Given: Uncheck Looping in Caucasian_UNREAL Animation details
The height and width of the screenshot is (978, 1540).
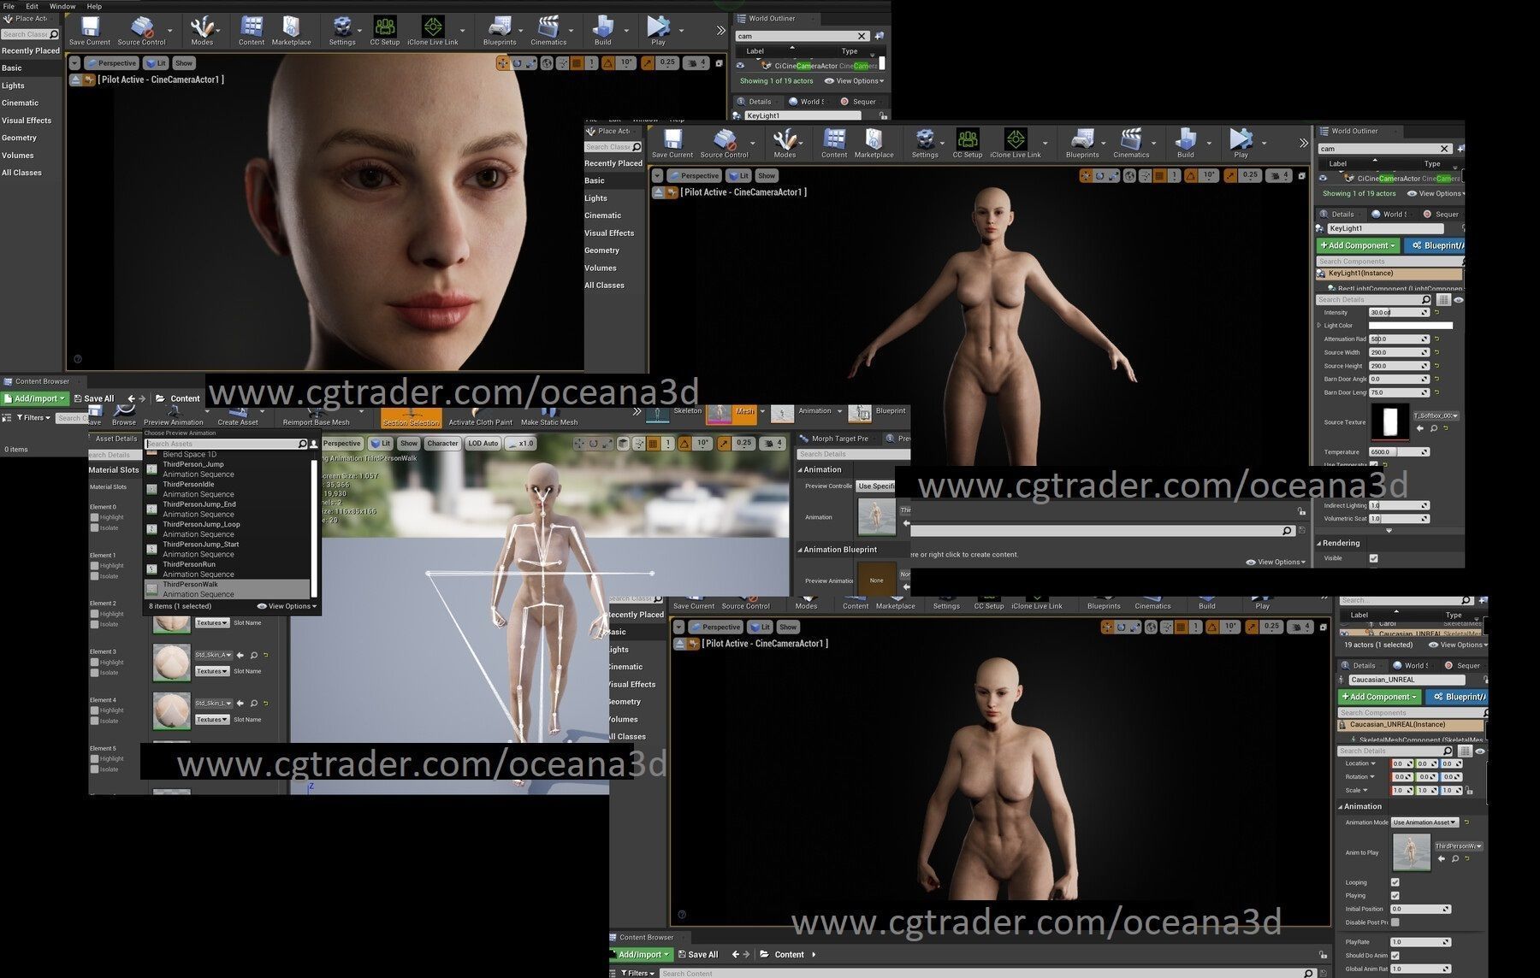Looking at the screenshot, I should 1395,882.
